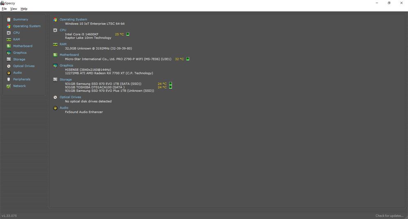The image size is (408, 219).
Task: Click the Storage heading link in summary
Action: 66,80
